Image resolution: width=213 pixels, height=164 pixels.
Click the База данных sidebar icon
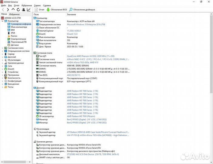5,84
